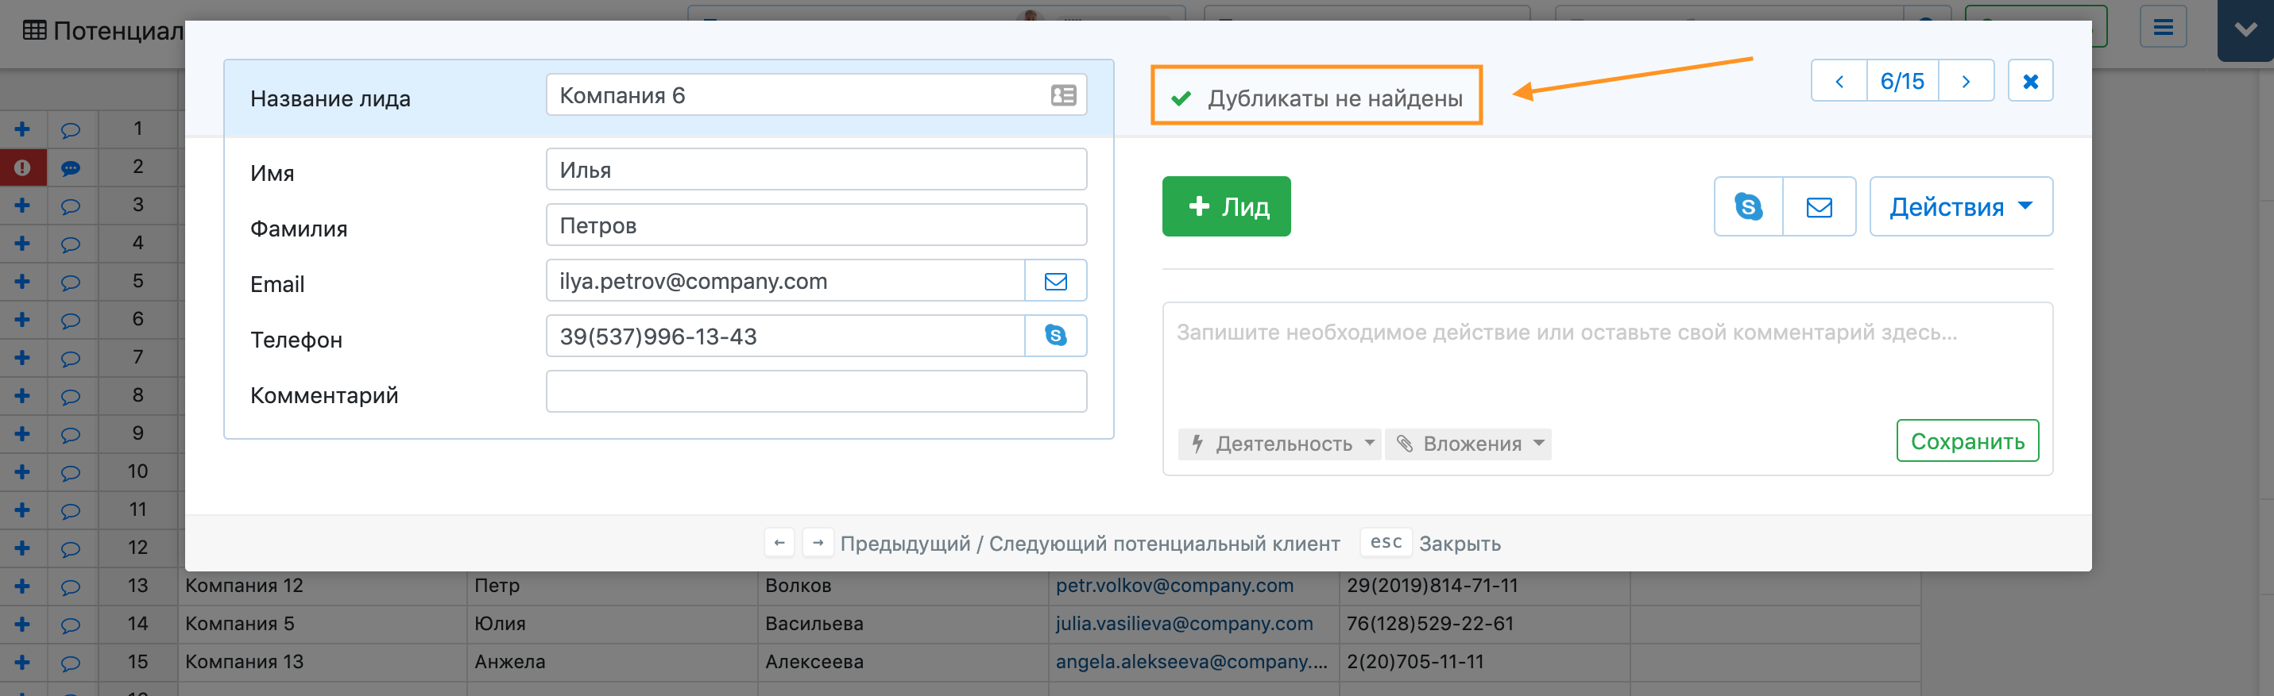Click the Skype call button beside Actions
The height and width of the screenshot is (696, 2274).
click(x=1748, y=206)
